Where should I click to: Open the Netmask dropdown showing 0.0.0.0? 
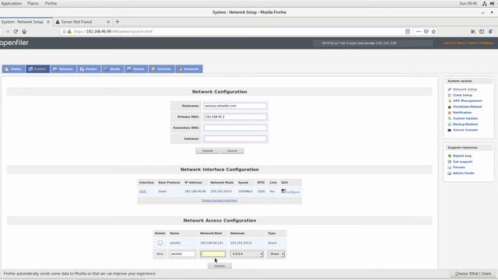[247, 254]
